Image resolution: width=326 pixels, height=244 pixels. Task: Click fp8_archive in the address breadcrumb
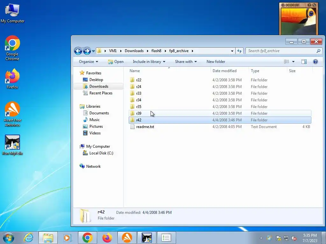click(179, 51)
